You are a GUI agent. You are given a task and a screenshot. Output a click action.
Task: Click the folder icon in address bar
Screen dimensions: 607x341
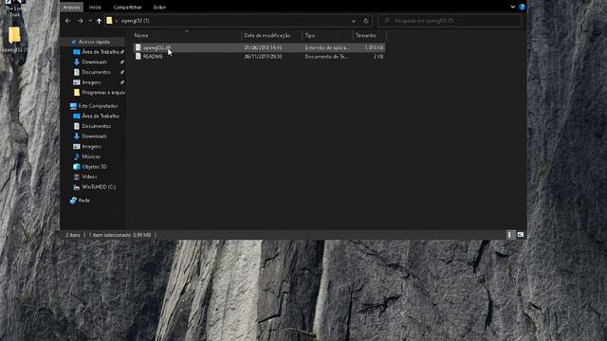pyautogui.click(x=110, y=21)
